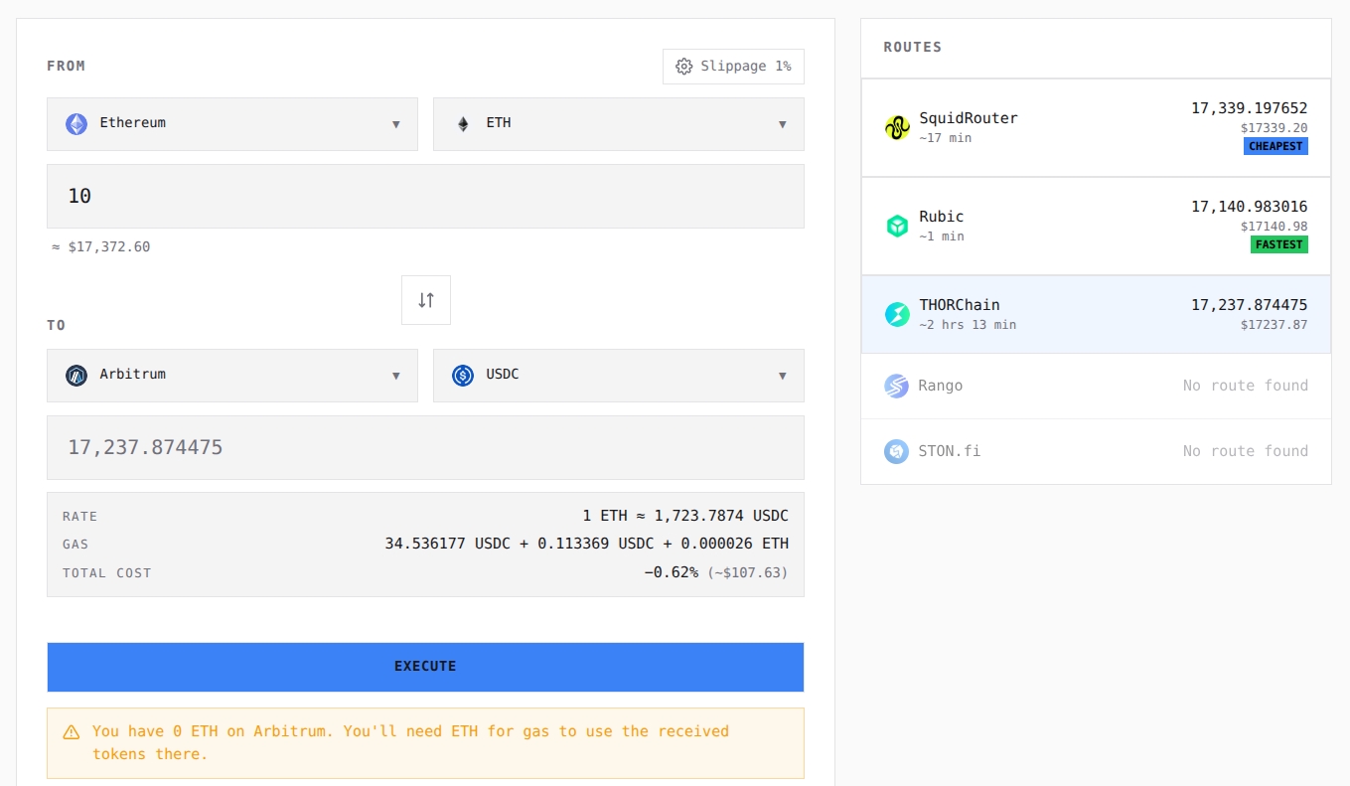
Task: Open the ETH source token dropdown
Action: point(619,124)
